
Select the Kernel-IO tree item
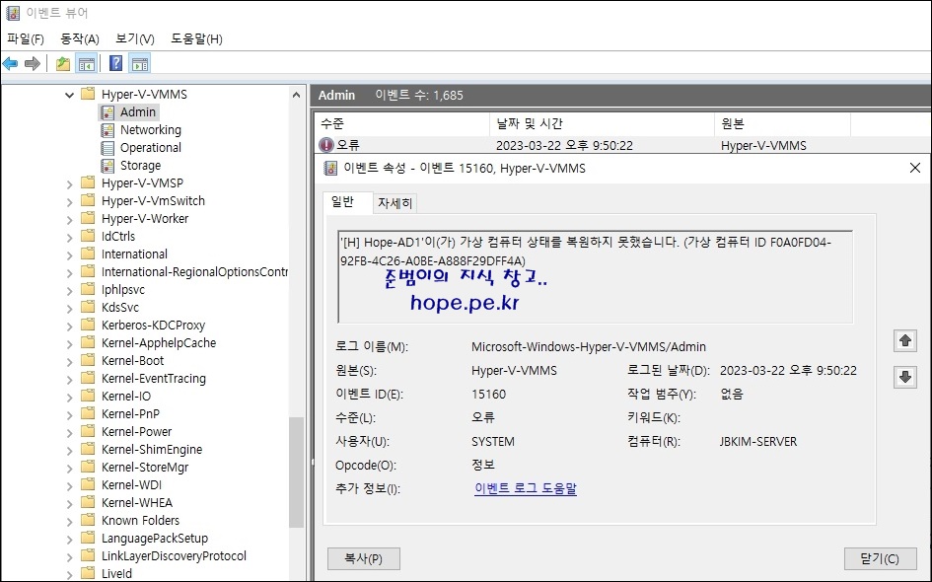point(126,396)
